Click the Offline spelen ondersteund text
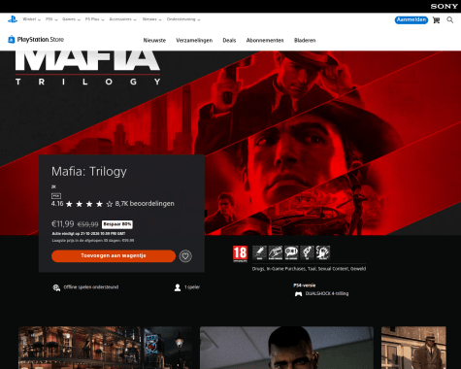Screen dimensions: 461x369 [91, 287]
